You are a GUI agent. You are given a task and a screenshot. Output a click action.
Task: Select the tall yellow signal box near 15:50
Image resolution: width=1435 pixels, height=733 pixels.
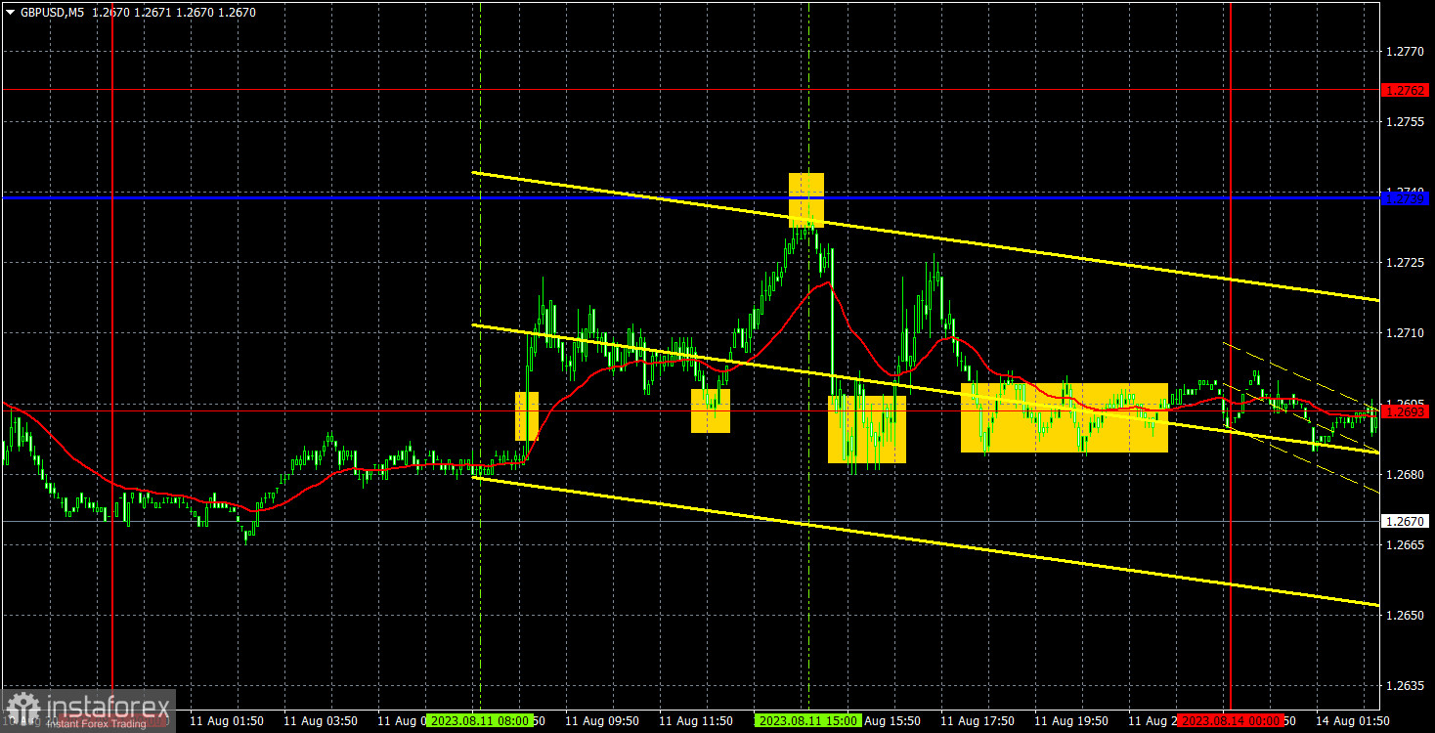tap(867, 429)
